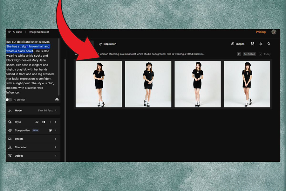Click the "1:1" aspect ratio badge
This screenshot has height=191, width=286.
pyautogui.click(x=239, y=54)
